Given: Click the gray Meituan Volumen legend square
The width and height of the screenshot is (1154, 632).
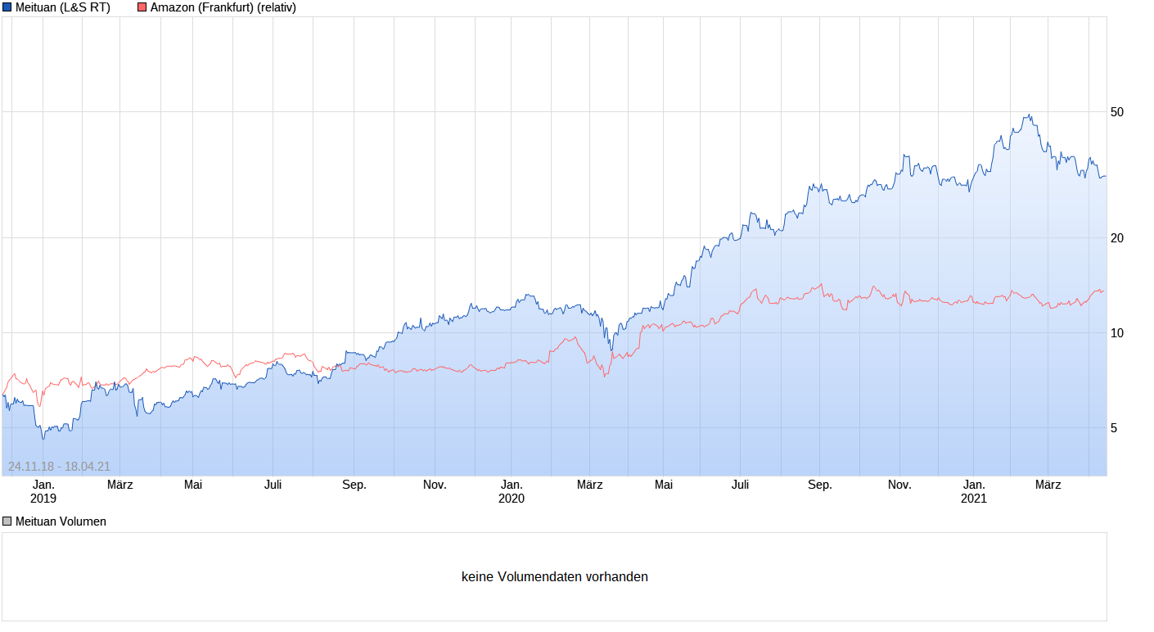Looking at the screenshot, I should coord(7,521).
